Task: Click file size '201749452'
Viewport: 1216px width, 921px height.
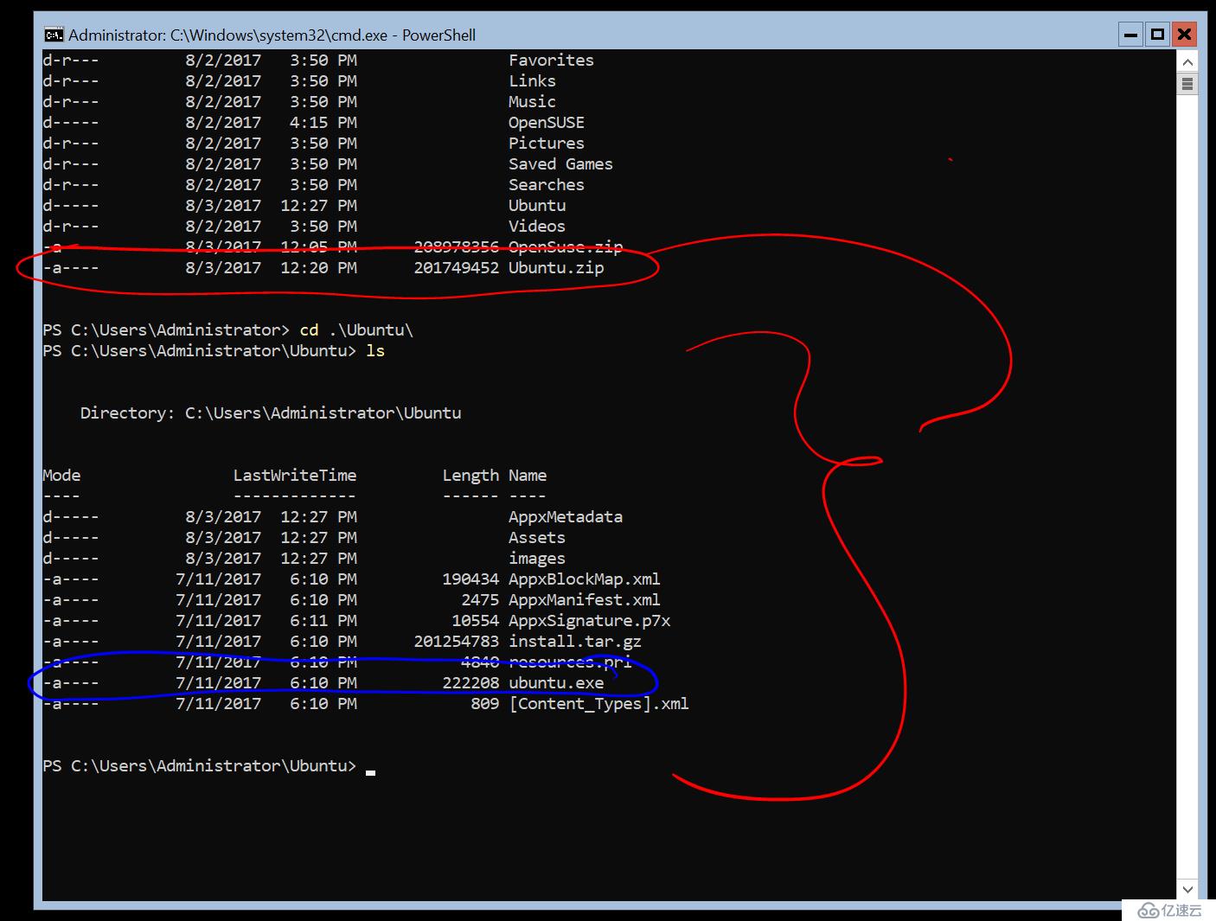Action: click(457, 268)
